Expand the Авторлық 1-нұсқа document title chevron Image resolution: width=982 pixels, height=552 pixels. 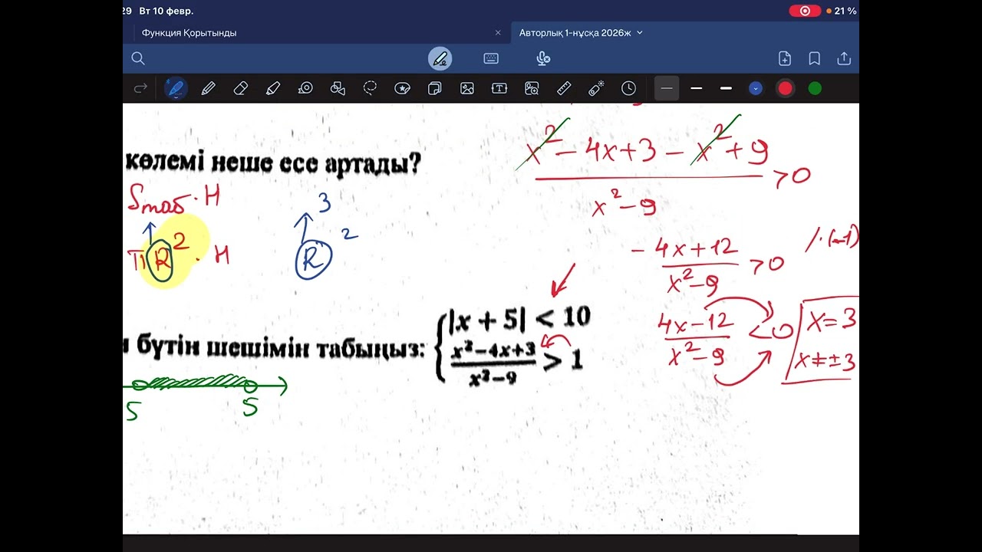coord(640,33)
